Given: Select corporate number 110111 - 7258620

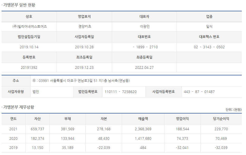Looking at the screenshot, I should [x=121, y=92].
